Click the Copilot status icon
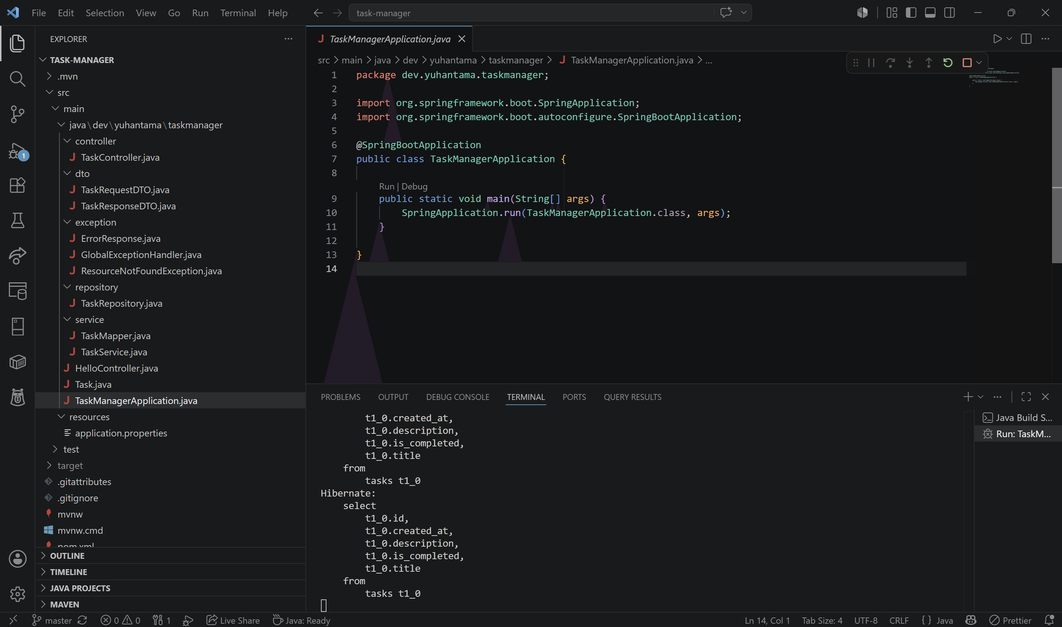Screen dimensions: 1062x627 pos(971,620)
